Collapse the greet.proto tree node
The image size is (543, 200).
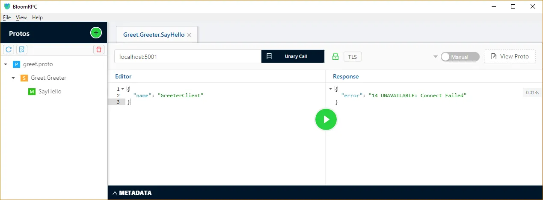click(x=6, y=64)
